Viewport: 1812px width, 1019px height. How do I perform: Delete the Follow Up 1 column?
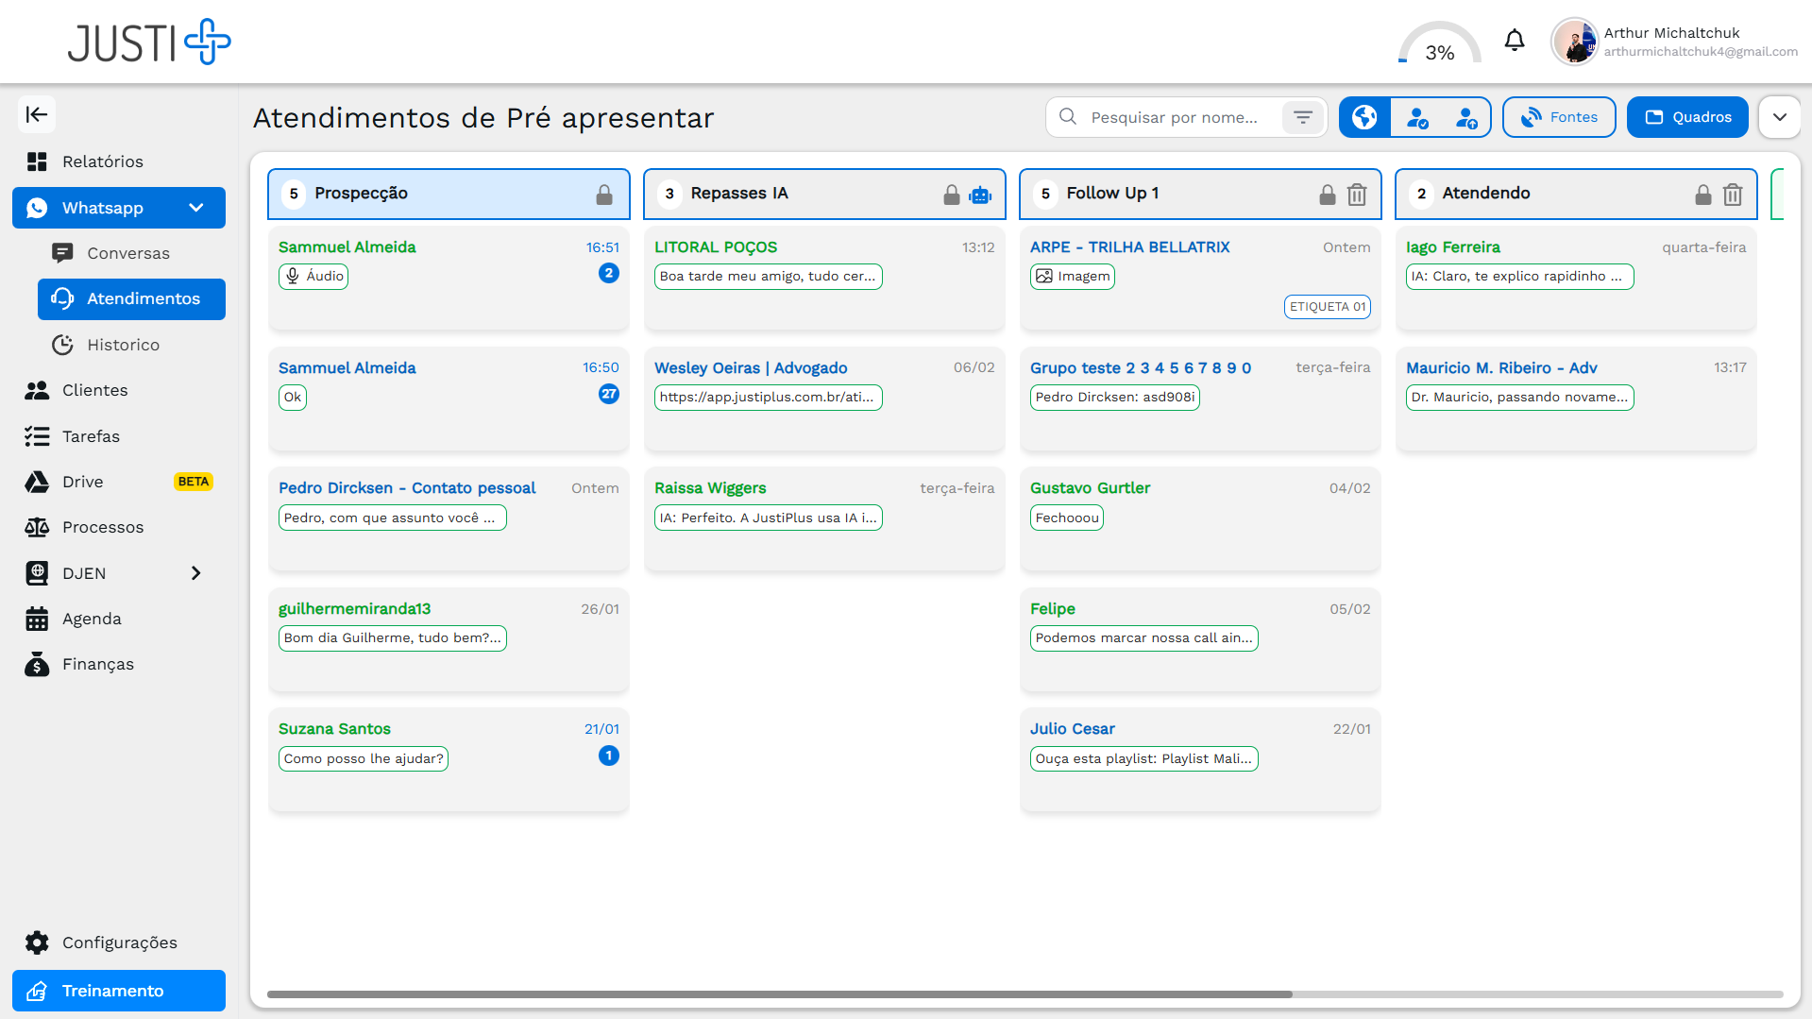[x=1356, y=195]
